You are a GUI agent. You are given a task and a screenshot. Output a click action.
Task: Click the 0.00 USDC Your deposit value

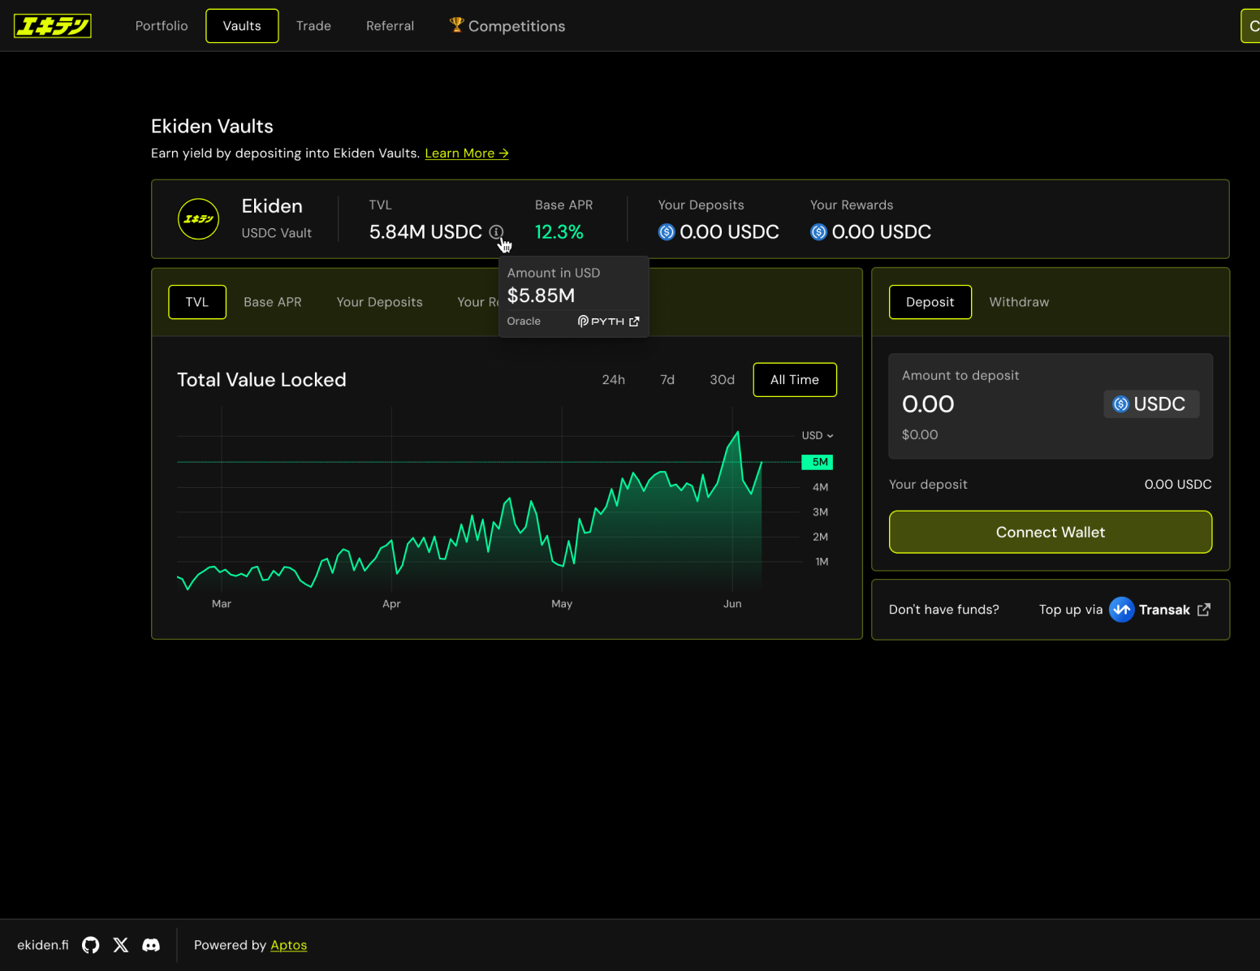[x=1178, y=485]
